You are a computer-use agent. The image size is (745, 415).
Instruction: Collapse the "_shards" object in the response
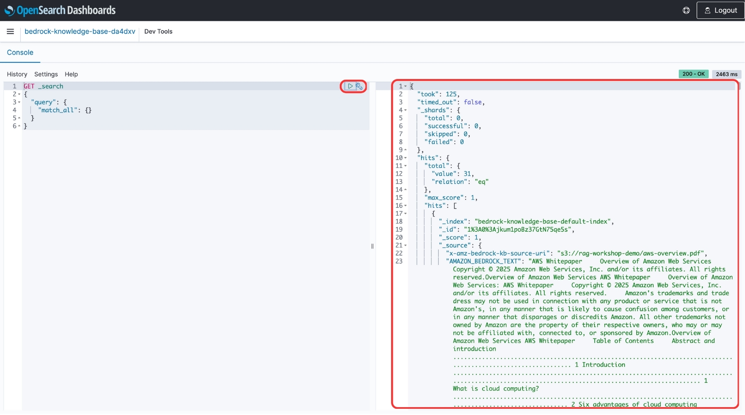[x=406, y=110]
